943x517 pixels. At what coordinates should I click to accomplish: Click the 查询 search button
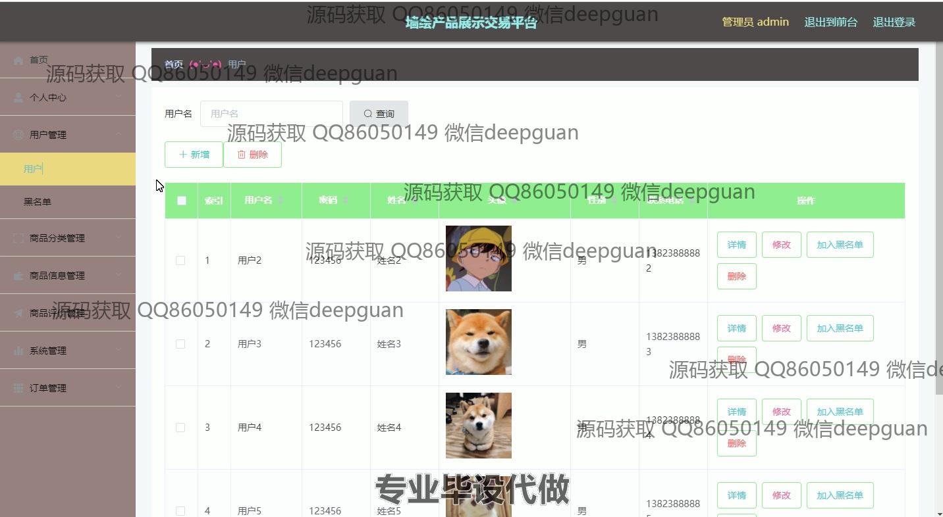coord(379,114)
